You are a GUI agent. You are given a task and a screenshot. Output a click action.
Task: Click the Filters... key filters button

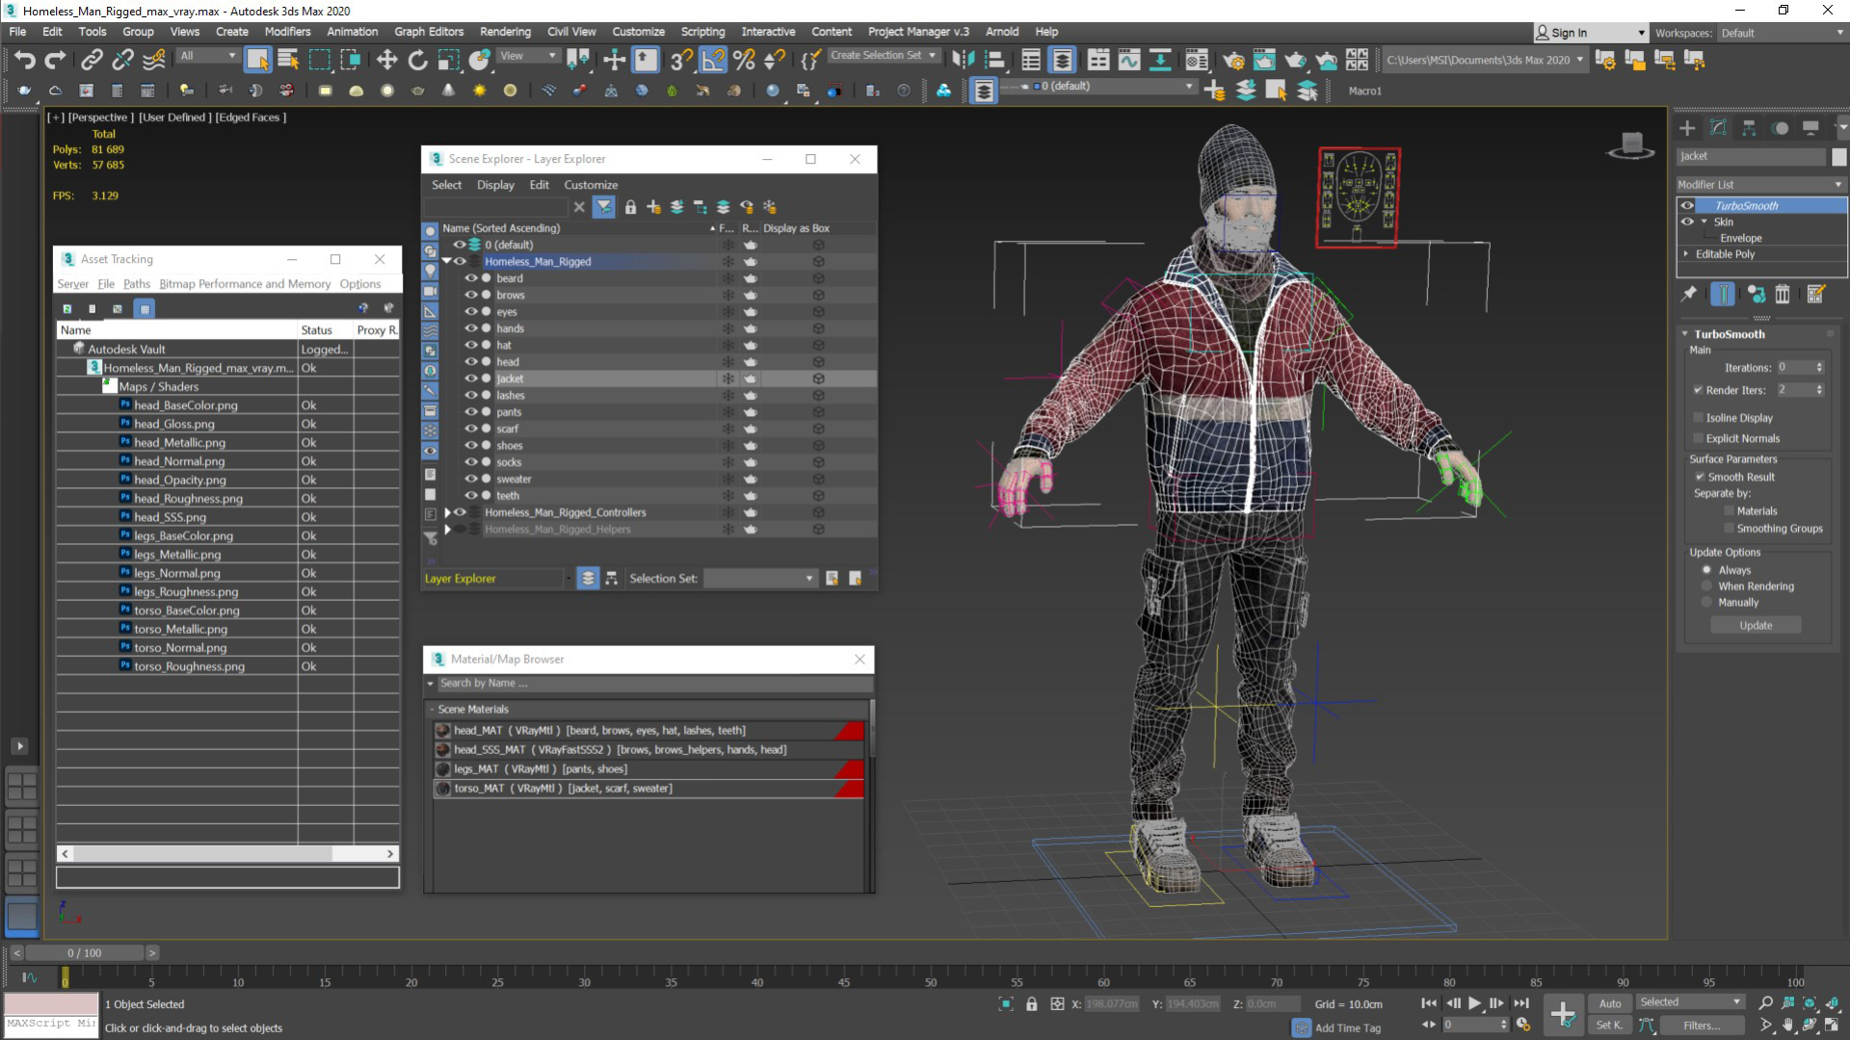[1702, 1026]
